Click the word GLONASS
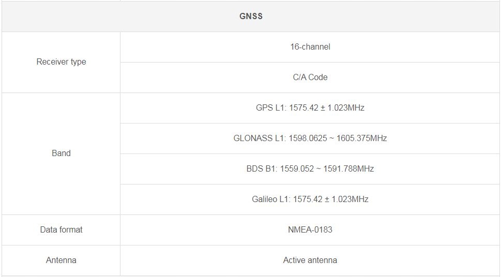This screenshot has height=277, width=501. click(252, 138)
